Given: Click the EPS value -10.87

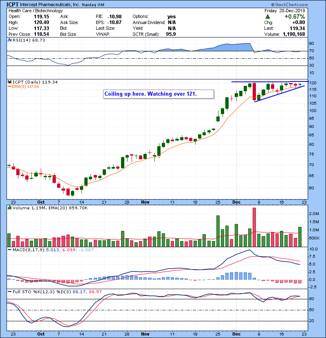Looking at the screenshot, I should (x=115, y=22).
